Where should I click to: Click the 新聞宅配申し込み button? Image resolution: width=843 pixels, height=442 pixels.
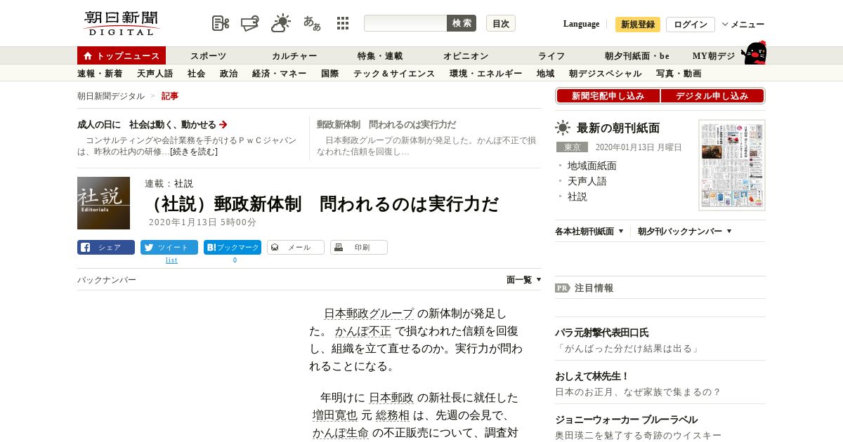pos(608,95)
